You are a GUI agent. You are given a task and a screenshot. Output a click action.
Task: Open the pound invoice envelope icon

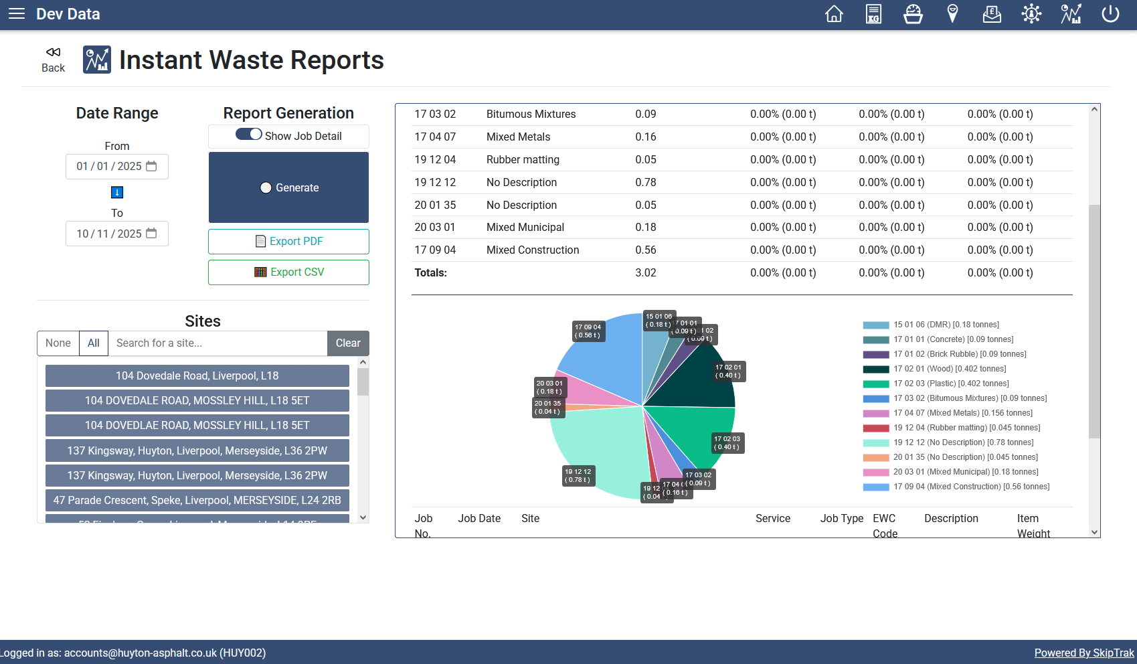[x=992, y=14]
